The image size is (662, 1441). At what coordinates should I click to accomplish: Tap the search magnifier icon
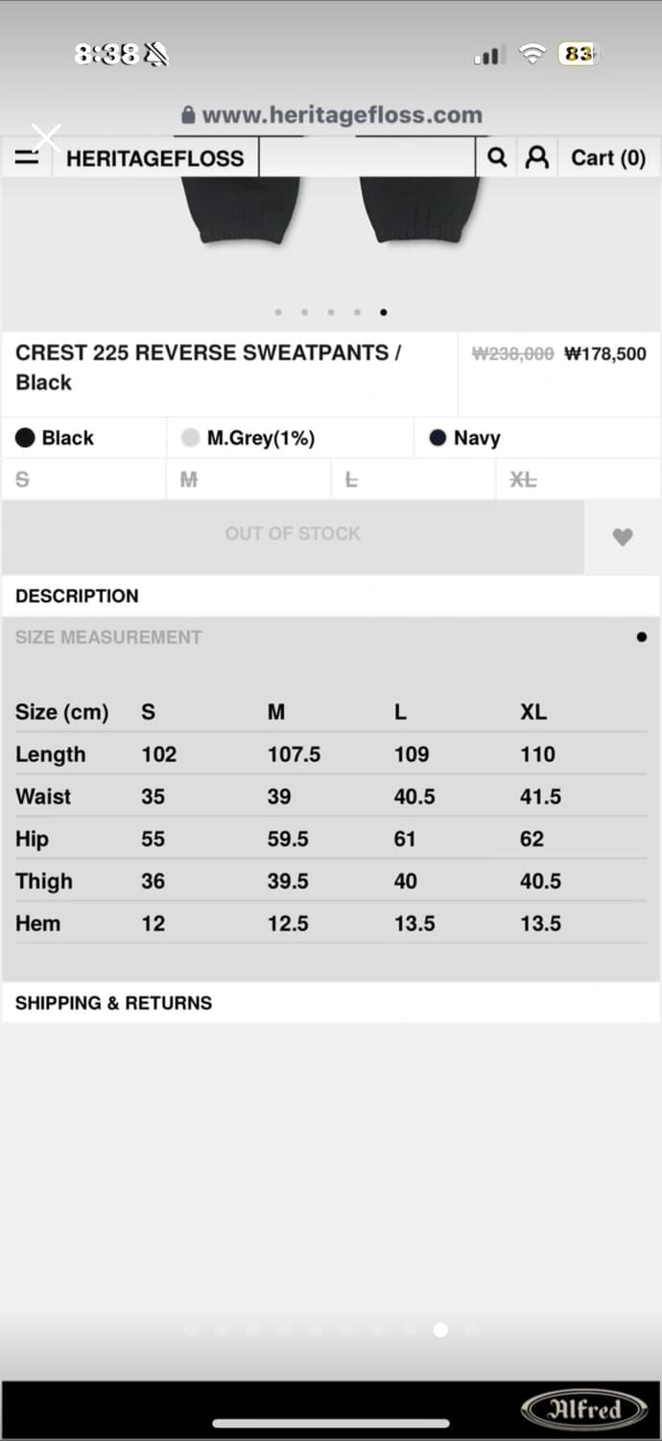497,158
